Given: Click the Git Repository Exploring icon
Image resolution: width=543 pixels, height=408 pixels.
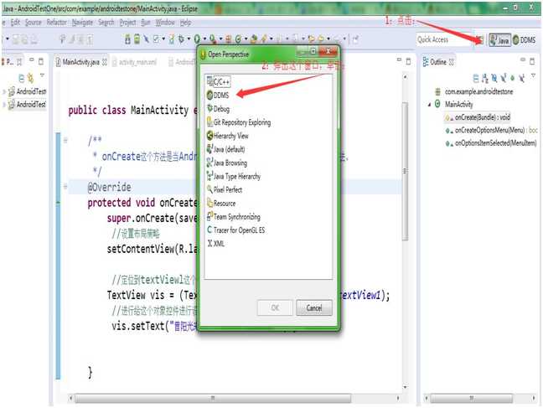Looking at the screenshot, I should coord(209,122).
